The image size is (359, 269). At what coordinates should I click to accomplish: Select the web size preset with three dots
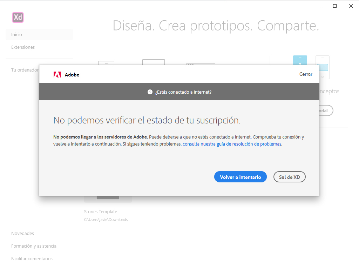[201, 64]
